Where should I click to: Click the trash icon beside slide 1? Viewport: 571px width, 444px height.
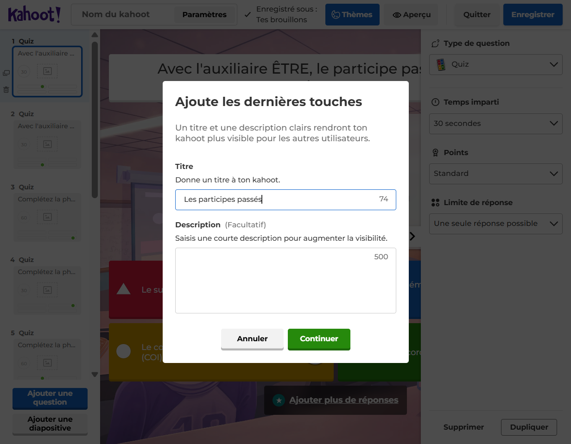(x=6, y=90)
